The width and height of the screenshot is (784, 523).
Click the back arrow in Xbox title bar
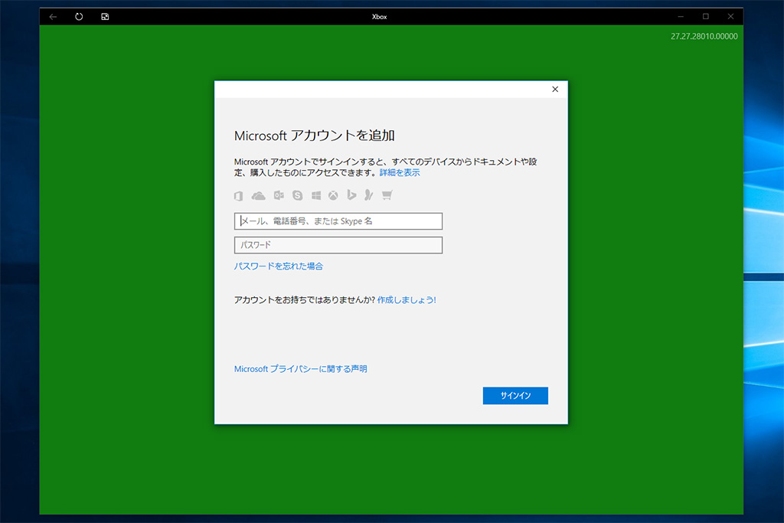pos(53,17)
